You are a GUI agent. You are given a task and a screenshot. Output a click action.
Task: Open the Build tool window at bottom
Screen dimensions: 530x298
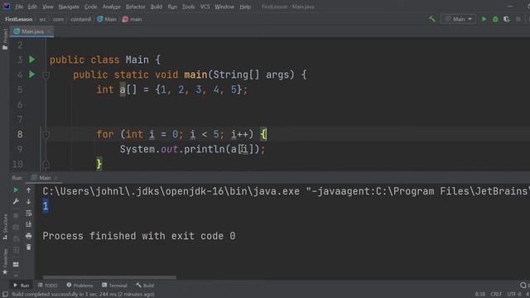coord(145,286)
